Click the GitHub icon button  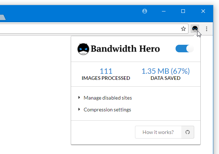click(187, 132)
